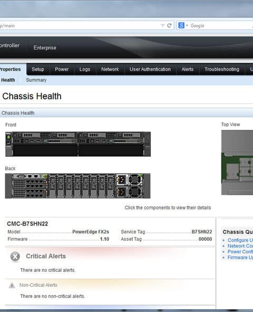The image size is (253, 312).
Task: Click 'There are no non-critical alerts.' text
Action: [52, 296]
